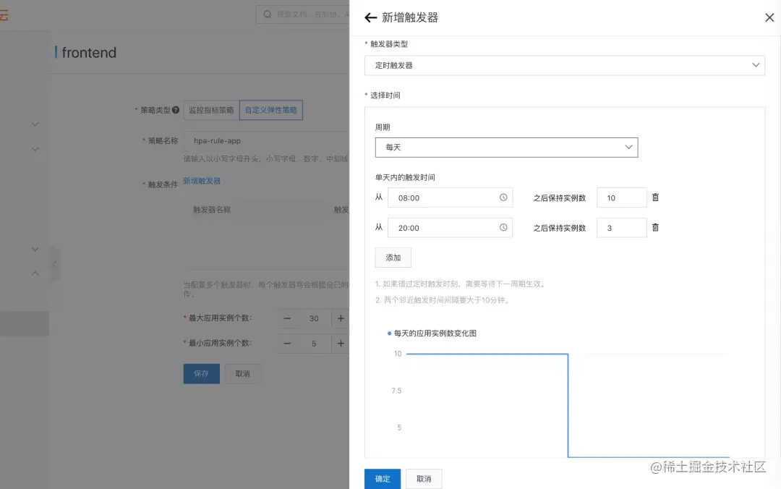The height and width of the screenshot is (489, 781).
Task: Decrease 最小应用实例个数 with minus button
Action: pos(287,344)
